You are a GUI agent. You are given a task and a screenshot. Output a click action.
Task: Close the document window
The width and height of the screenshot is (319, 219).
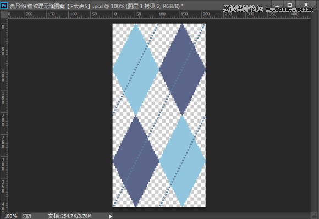point(306,5)
